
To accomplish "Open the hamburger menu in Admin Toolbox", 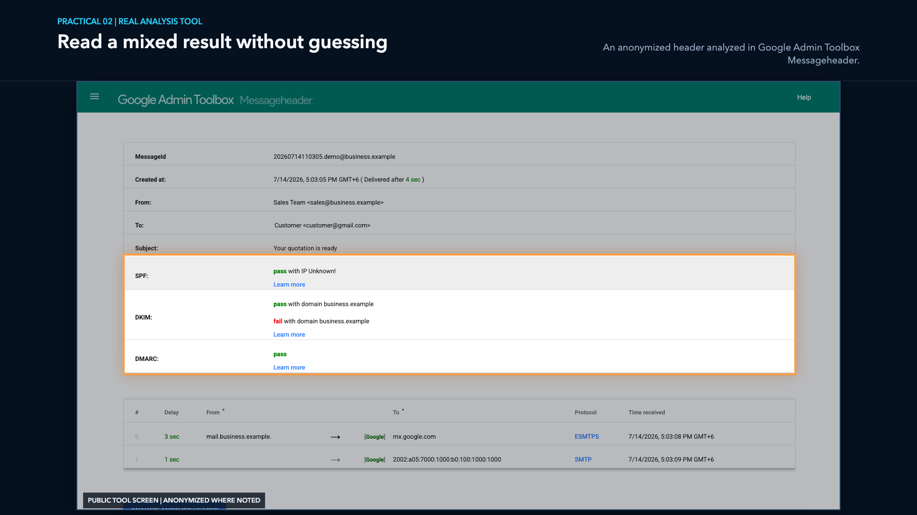I will 95,97.
